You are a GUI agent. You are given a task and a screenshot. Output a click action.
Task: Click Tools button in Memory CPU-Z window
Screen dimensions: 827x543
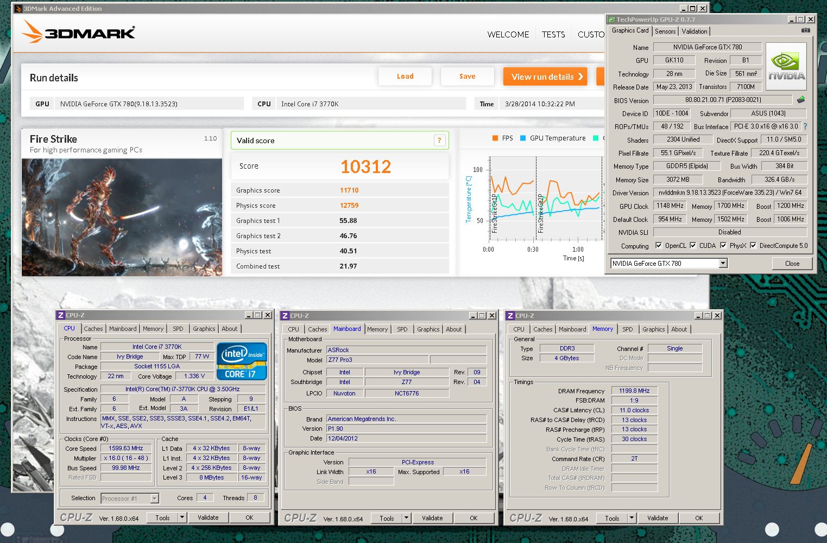(x=613, y=518)
